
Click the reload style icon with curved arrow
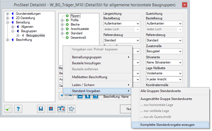(61, 109)
